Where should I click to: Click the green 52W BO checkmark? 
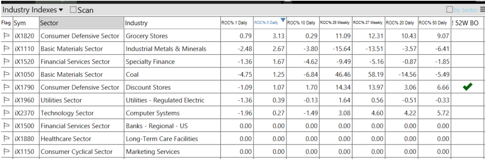point(467,87)
